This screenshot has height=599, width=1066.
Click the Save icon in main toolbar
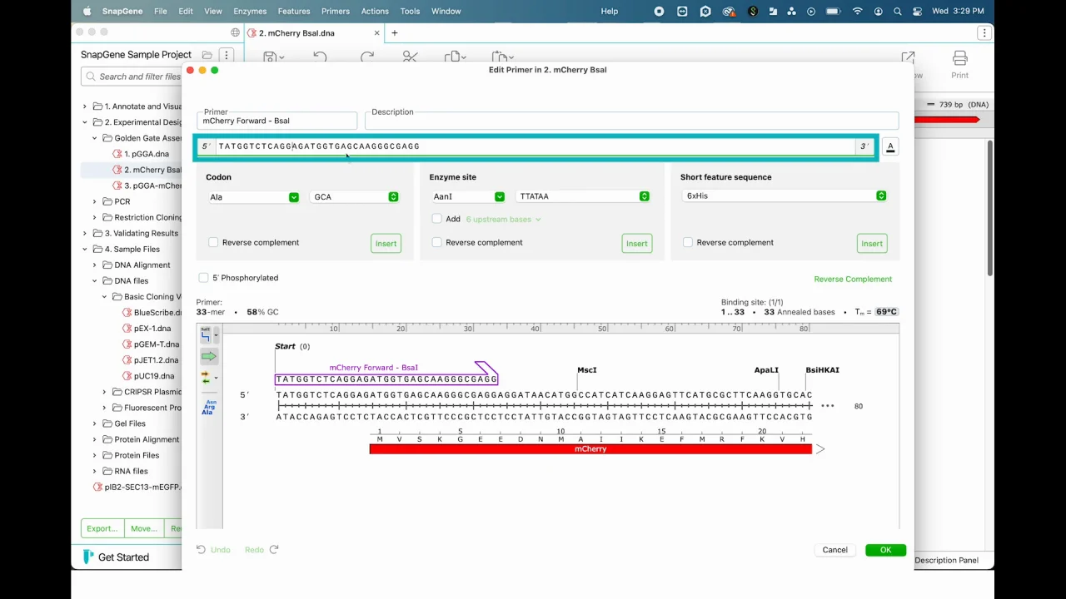tap(270, 57)
